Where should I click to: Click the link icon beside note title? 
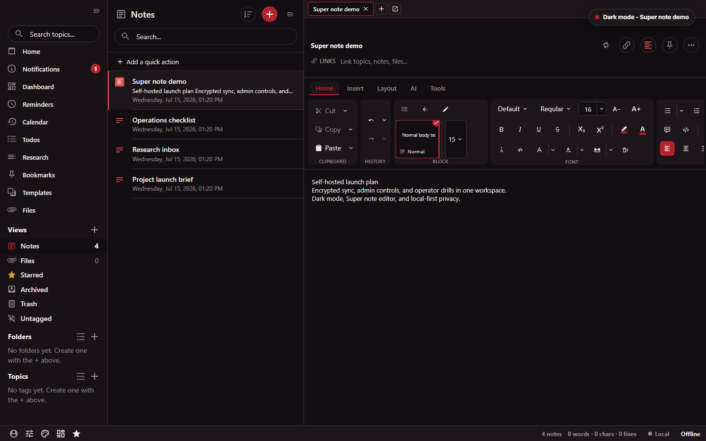(627, 45)
